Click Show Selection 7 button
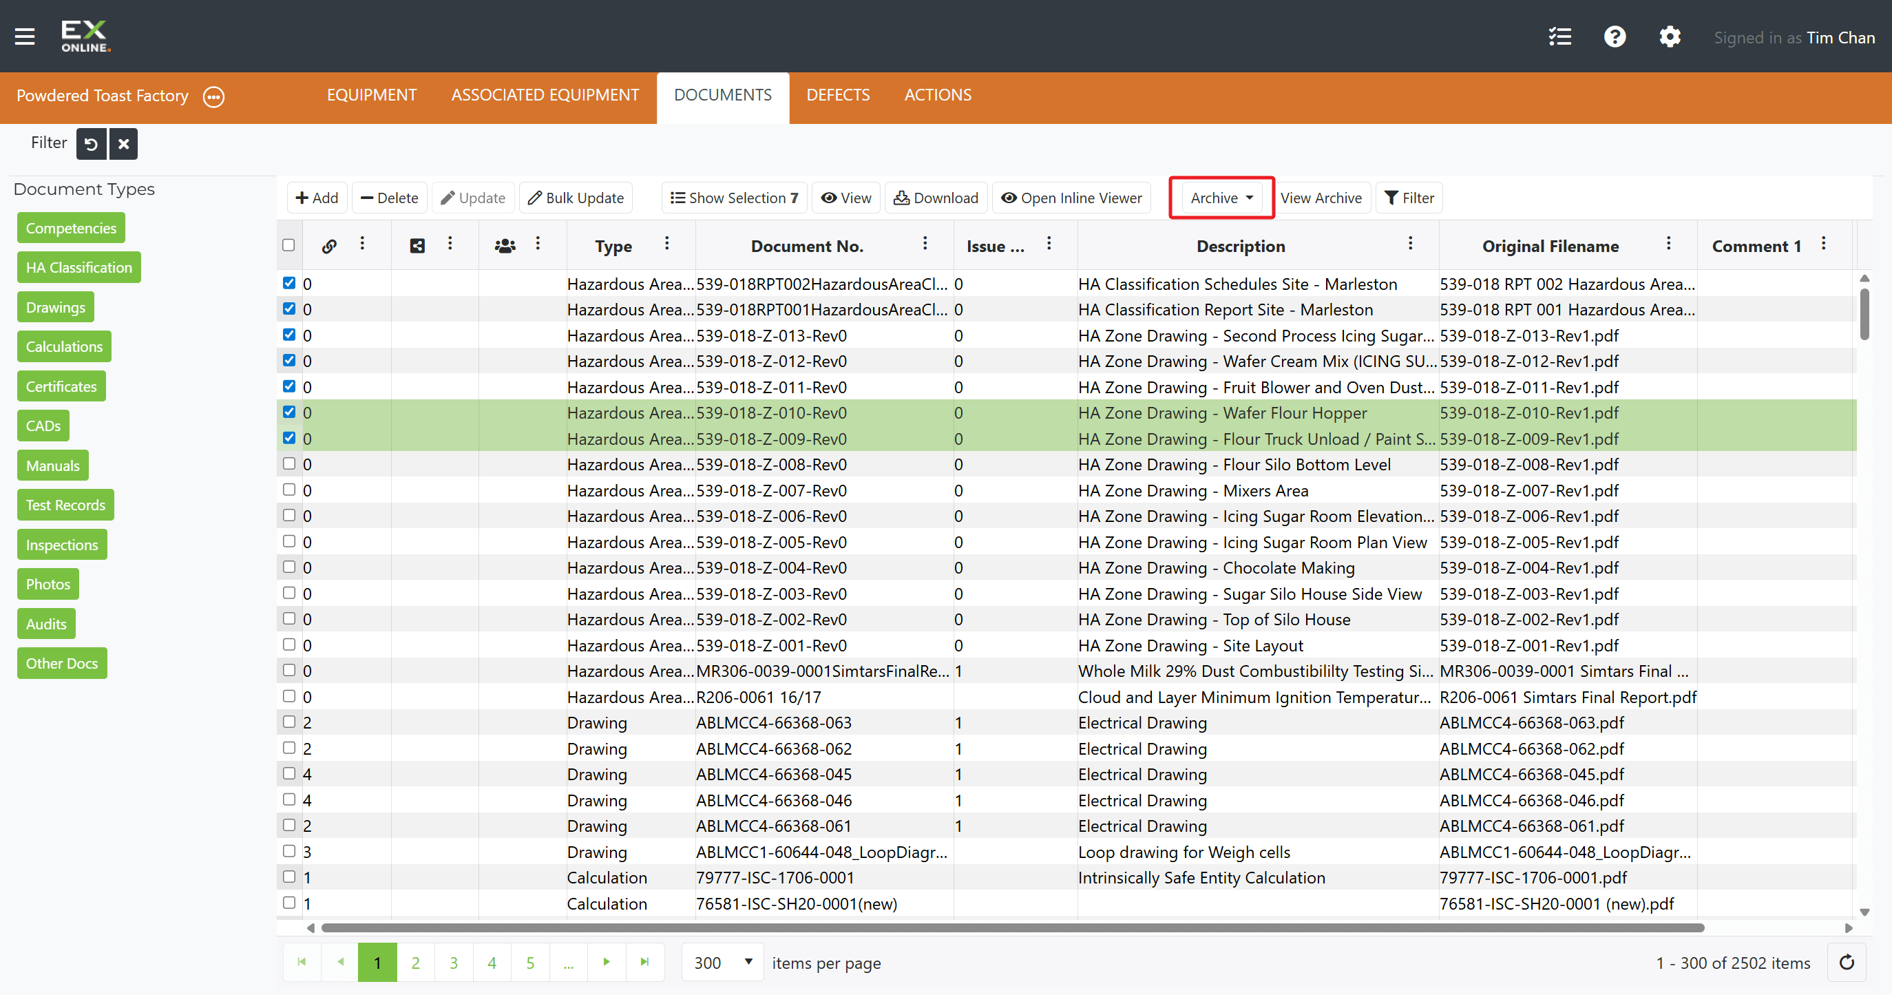The width and height of the screenshot is (1892, 995). coord(735,198)
